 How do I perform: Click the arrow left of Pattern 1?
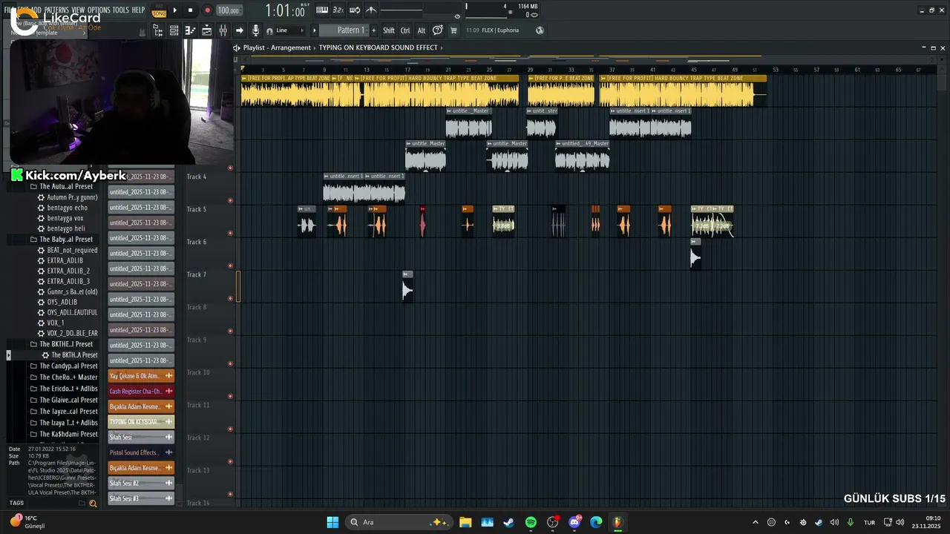click(x=314, y=30)
